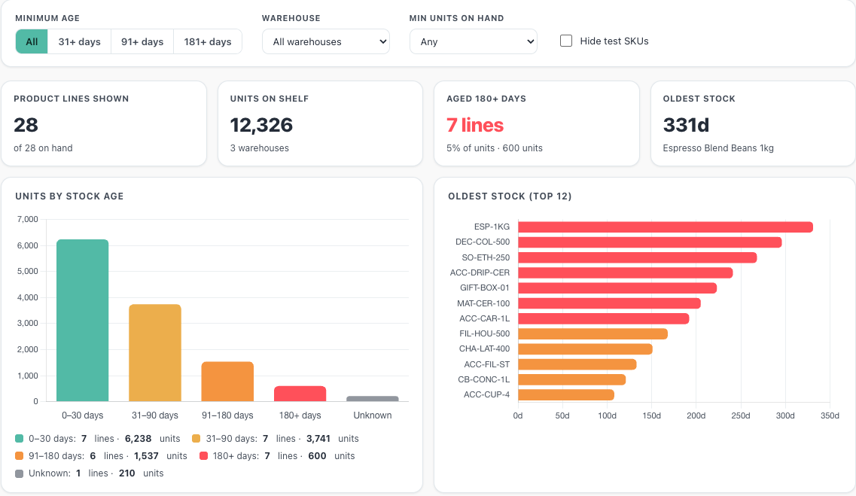Select the All minimum age filter
Viewport: 856px width, 496px height.
point(32,41)
